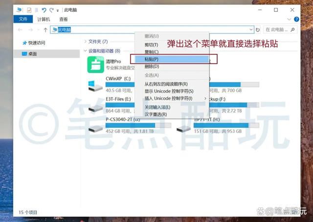Click the (H:) drive usage bar
The width and height of the screenshot is (313, 222).
226,125
